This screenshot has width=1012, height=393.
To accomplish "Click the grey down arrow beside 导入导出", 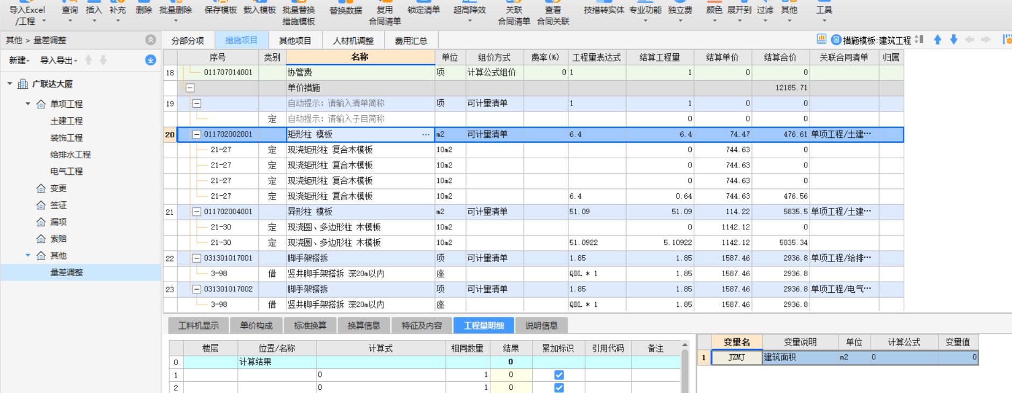I will 103,60.
